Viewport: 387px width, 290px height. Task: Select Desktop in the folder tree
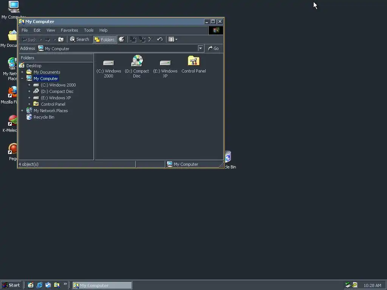34,66
